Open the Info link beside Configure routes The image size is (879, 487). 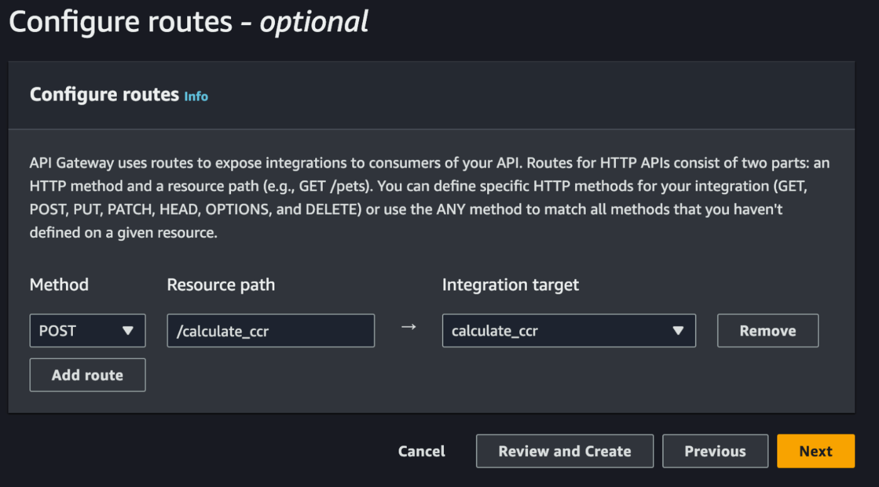tap(196, 97)
